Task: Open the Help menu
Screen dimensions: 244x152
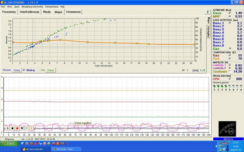Action: click(x=63, y=7)
